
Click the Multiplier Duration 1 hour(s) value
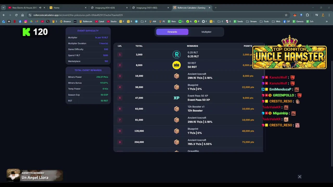click(104, 43)
